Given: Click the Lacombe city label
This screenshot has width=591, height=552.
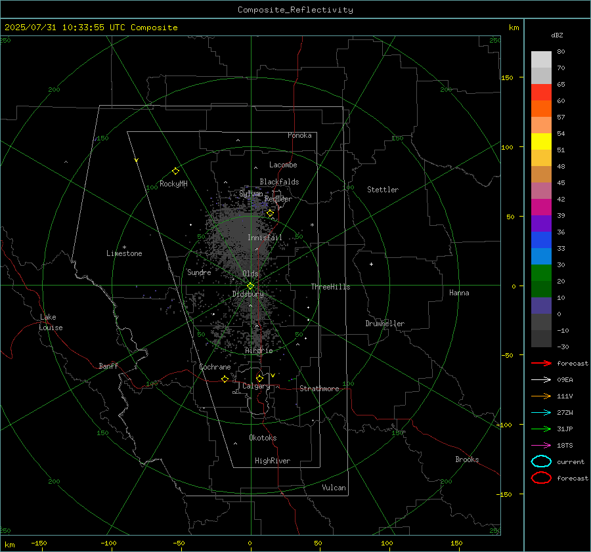Looking at the screenshot, I should pyautogui.click(x=283, y=165).
